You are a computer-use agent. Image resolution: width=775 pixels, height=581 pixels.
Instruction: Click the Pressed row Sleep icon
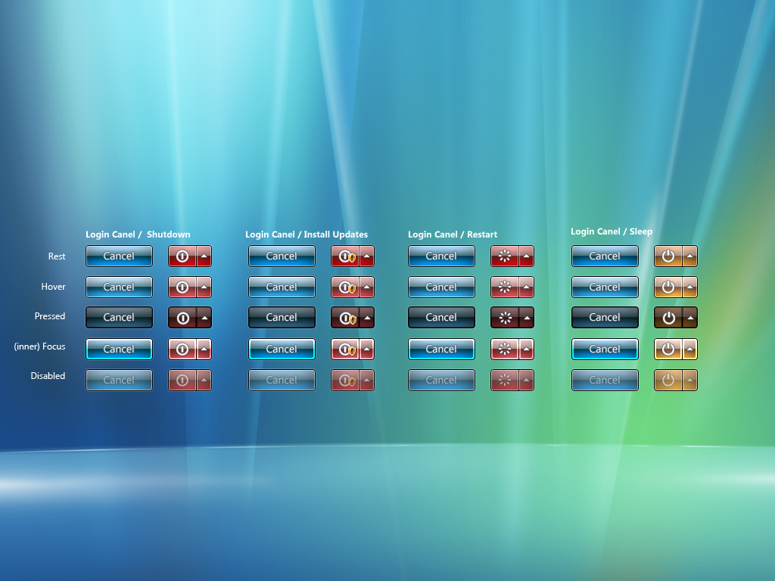point(668,318)
